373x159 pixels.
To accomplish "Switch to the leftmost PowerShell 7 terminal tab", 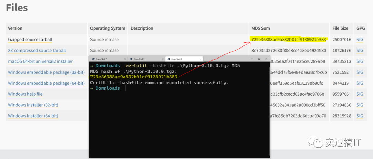I will tap(108, 59).
